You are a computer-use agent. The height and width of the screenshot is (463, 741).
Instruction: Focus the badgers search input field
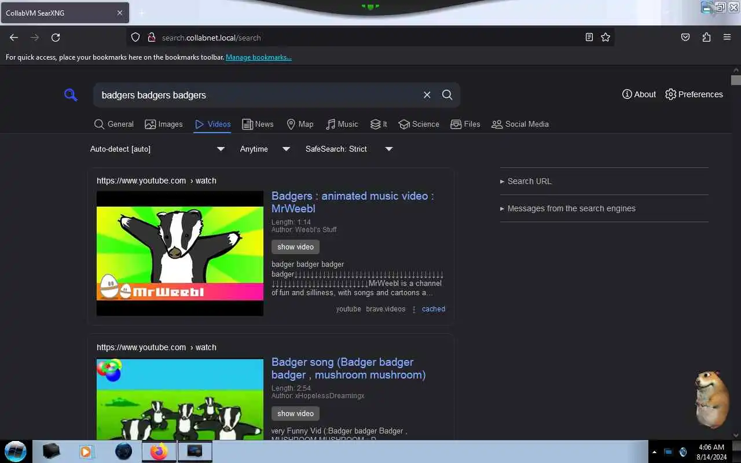point(259,95)
